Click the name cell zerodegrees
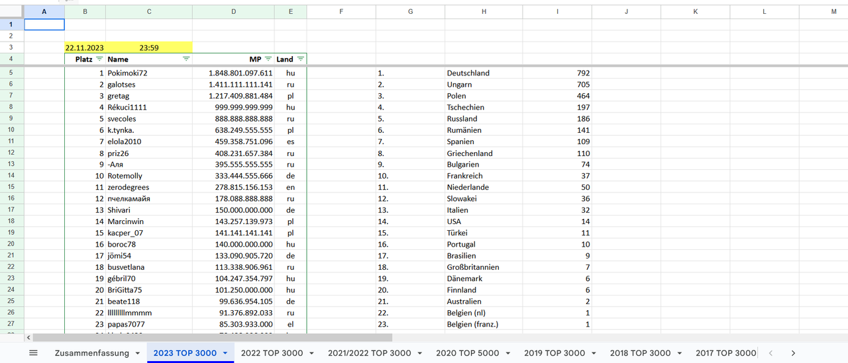Viewport: 848px width, 363px height. (x=149, y=187)
